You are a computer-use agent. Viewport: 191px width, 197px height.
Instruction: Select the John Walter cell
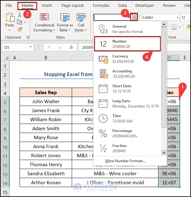46,101
